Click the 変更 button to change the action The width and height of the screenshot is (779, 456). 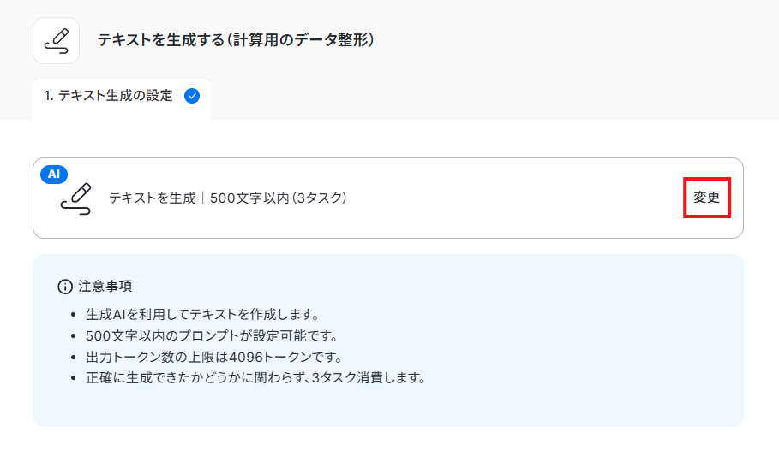click(x=706, y=198)
